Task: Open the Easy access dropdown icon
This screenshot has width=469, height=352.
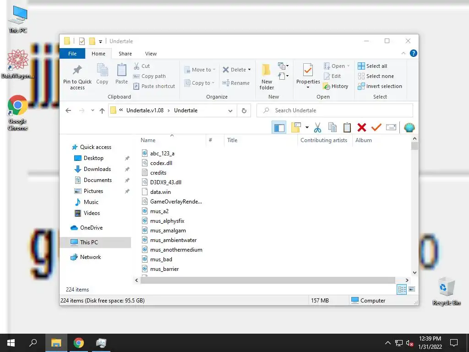Action: [x=283, y=76]
